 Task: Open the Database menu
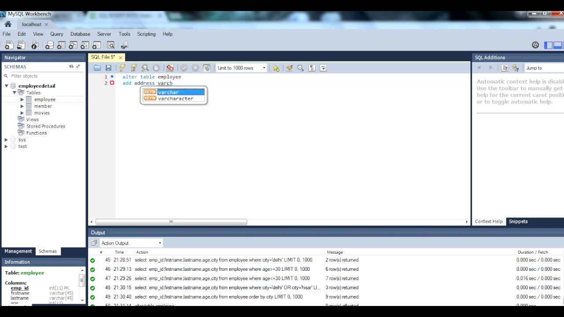(80, 34)
